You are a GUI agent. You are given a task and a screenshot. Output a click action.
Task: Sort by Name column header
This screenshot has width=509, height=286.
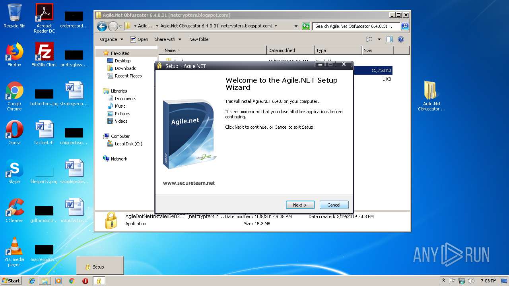213,50
